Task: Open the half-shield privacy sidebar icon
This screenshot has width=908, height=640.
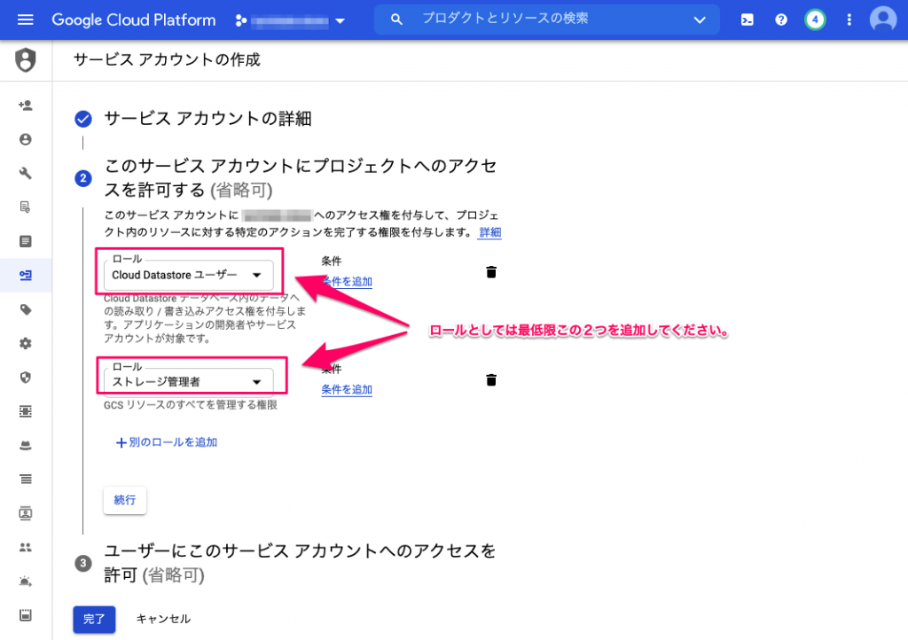Action: (x=26, y=378)
